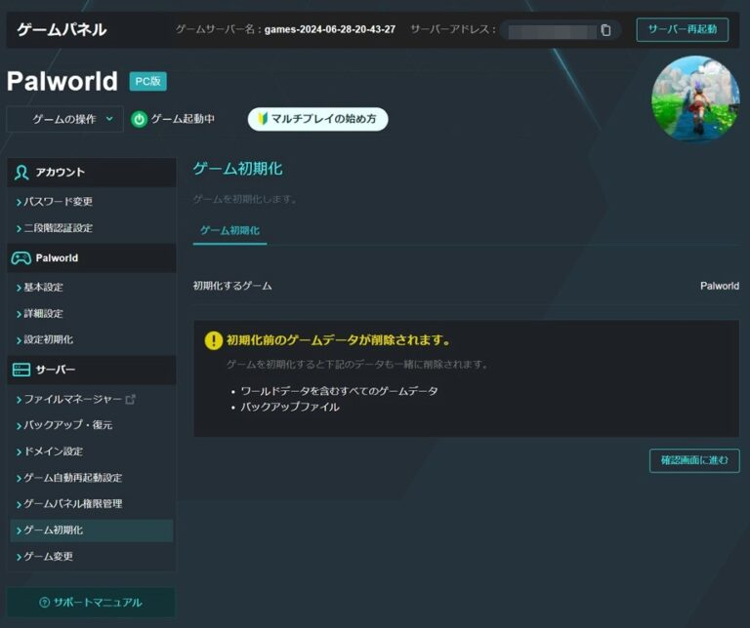Click the ワールドデータを含むすべてのゲームデータ bullet
Image resolution: width=750 pixels, height=628 pixels.
[x=339, y=391]
